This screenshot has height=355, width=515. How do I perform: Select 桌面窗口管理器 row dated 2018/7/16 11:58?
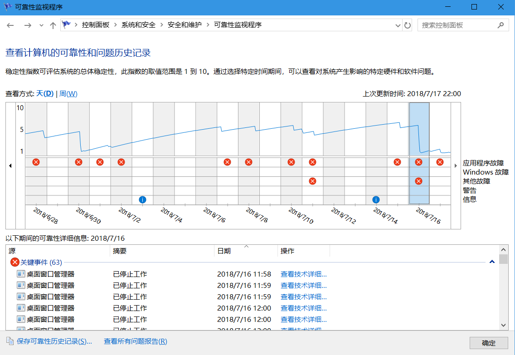click(252, 274)
